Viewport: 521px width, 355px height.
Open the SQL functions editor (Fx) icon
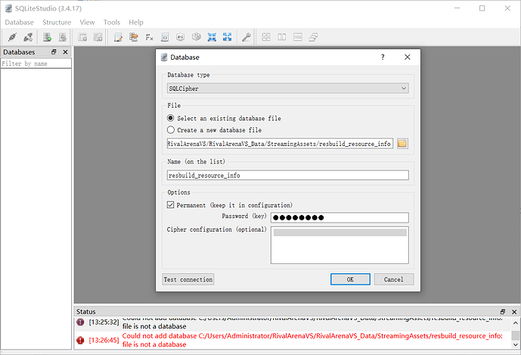coord(150,36)
